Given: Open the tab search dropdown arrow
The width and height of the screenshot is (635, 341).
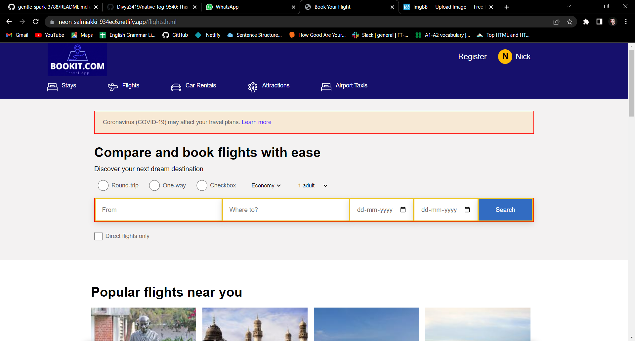Looking at the screenshot, I should 569,7.
